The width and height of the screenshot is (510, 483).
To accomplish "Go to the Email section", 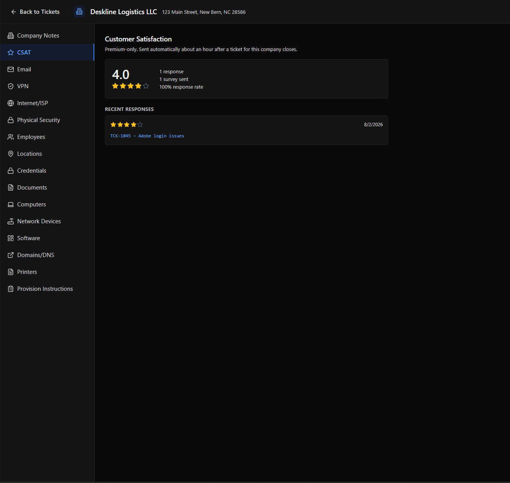I will click(47, 69).
